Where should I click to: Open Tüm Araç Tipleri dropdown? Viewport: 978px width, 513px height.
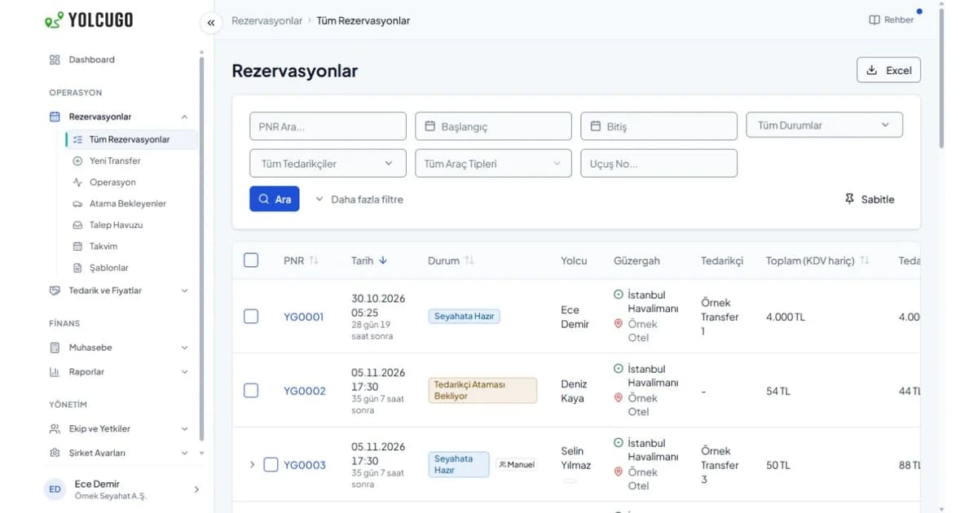point(493,164)
